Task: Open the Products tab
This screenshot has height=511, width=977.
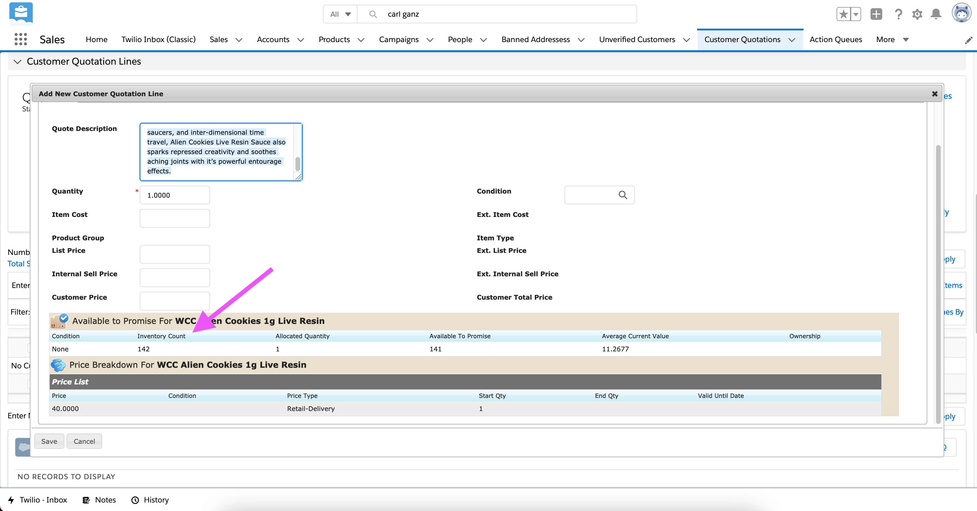Action: [x=334, y=39]
